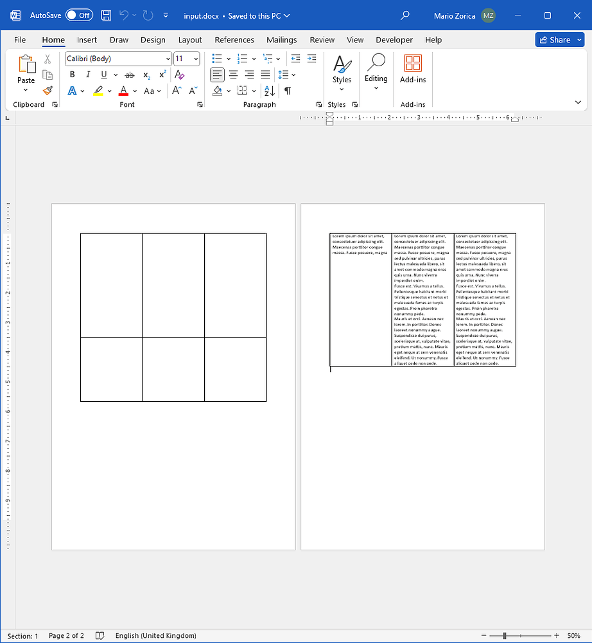This screenshot has width=592, height=643.
Task: Toggle AutoSave switch on
Action: point(79,15)
